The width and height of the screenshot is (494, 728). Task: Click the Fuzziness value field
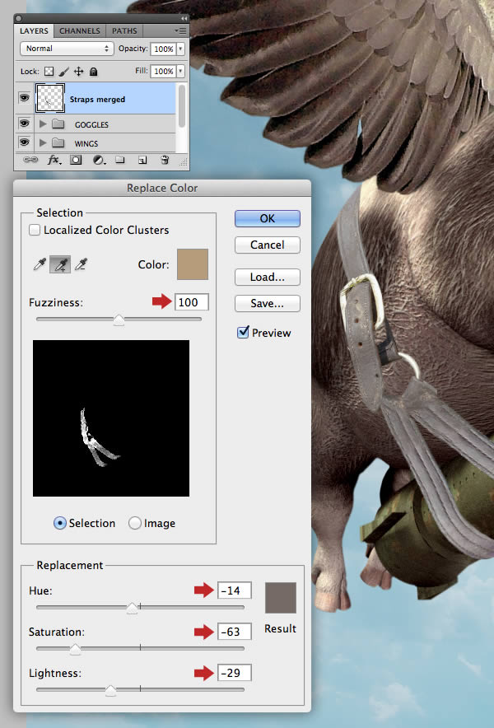click(x=192, y=302)
